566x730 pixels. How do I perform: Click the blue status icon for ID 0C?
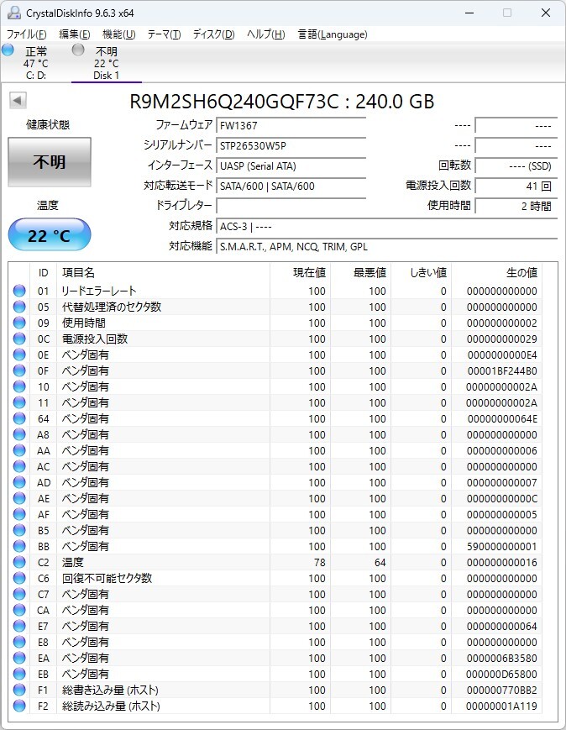19,339
